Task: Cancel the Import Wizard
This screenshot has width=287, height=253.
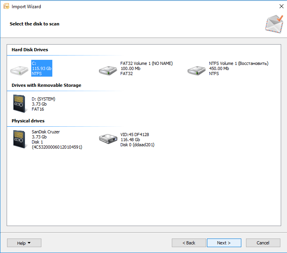Action: click(x=263, y=243)
